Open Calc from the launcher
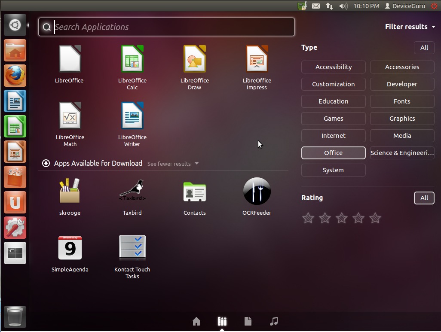Viewport: 441px width, 332px height. [15, 126]
